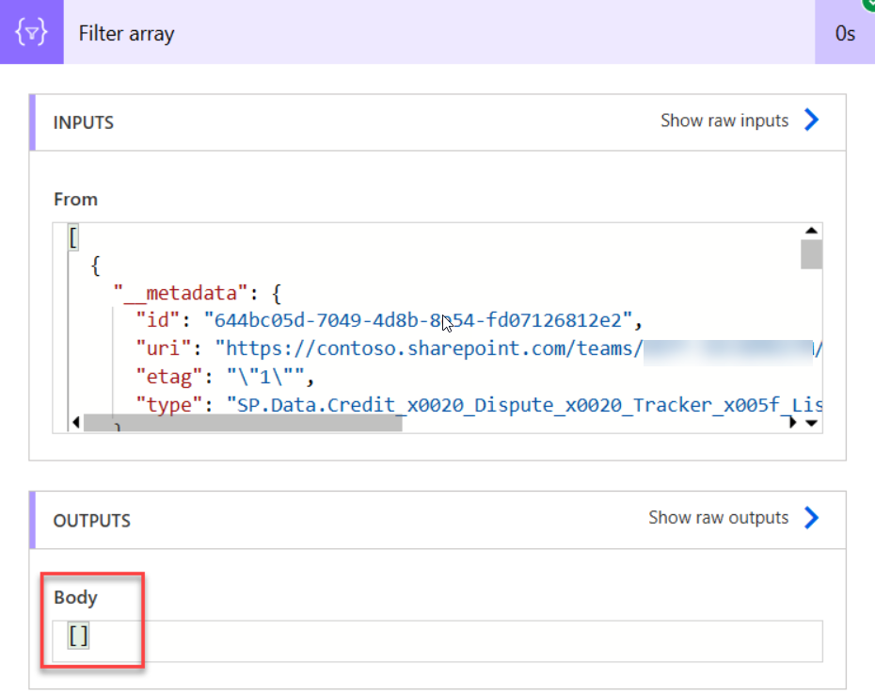Click the scroll left arrow in From box

(x=76, y=422)
